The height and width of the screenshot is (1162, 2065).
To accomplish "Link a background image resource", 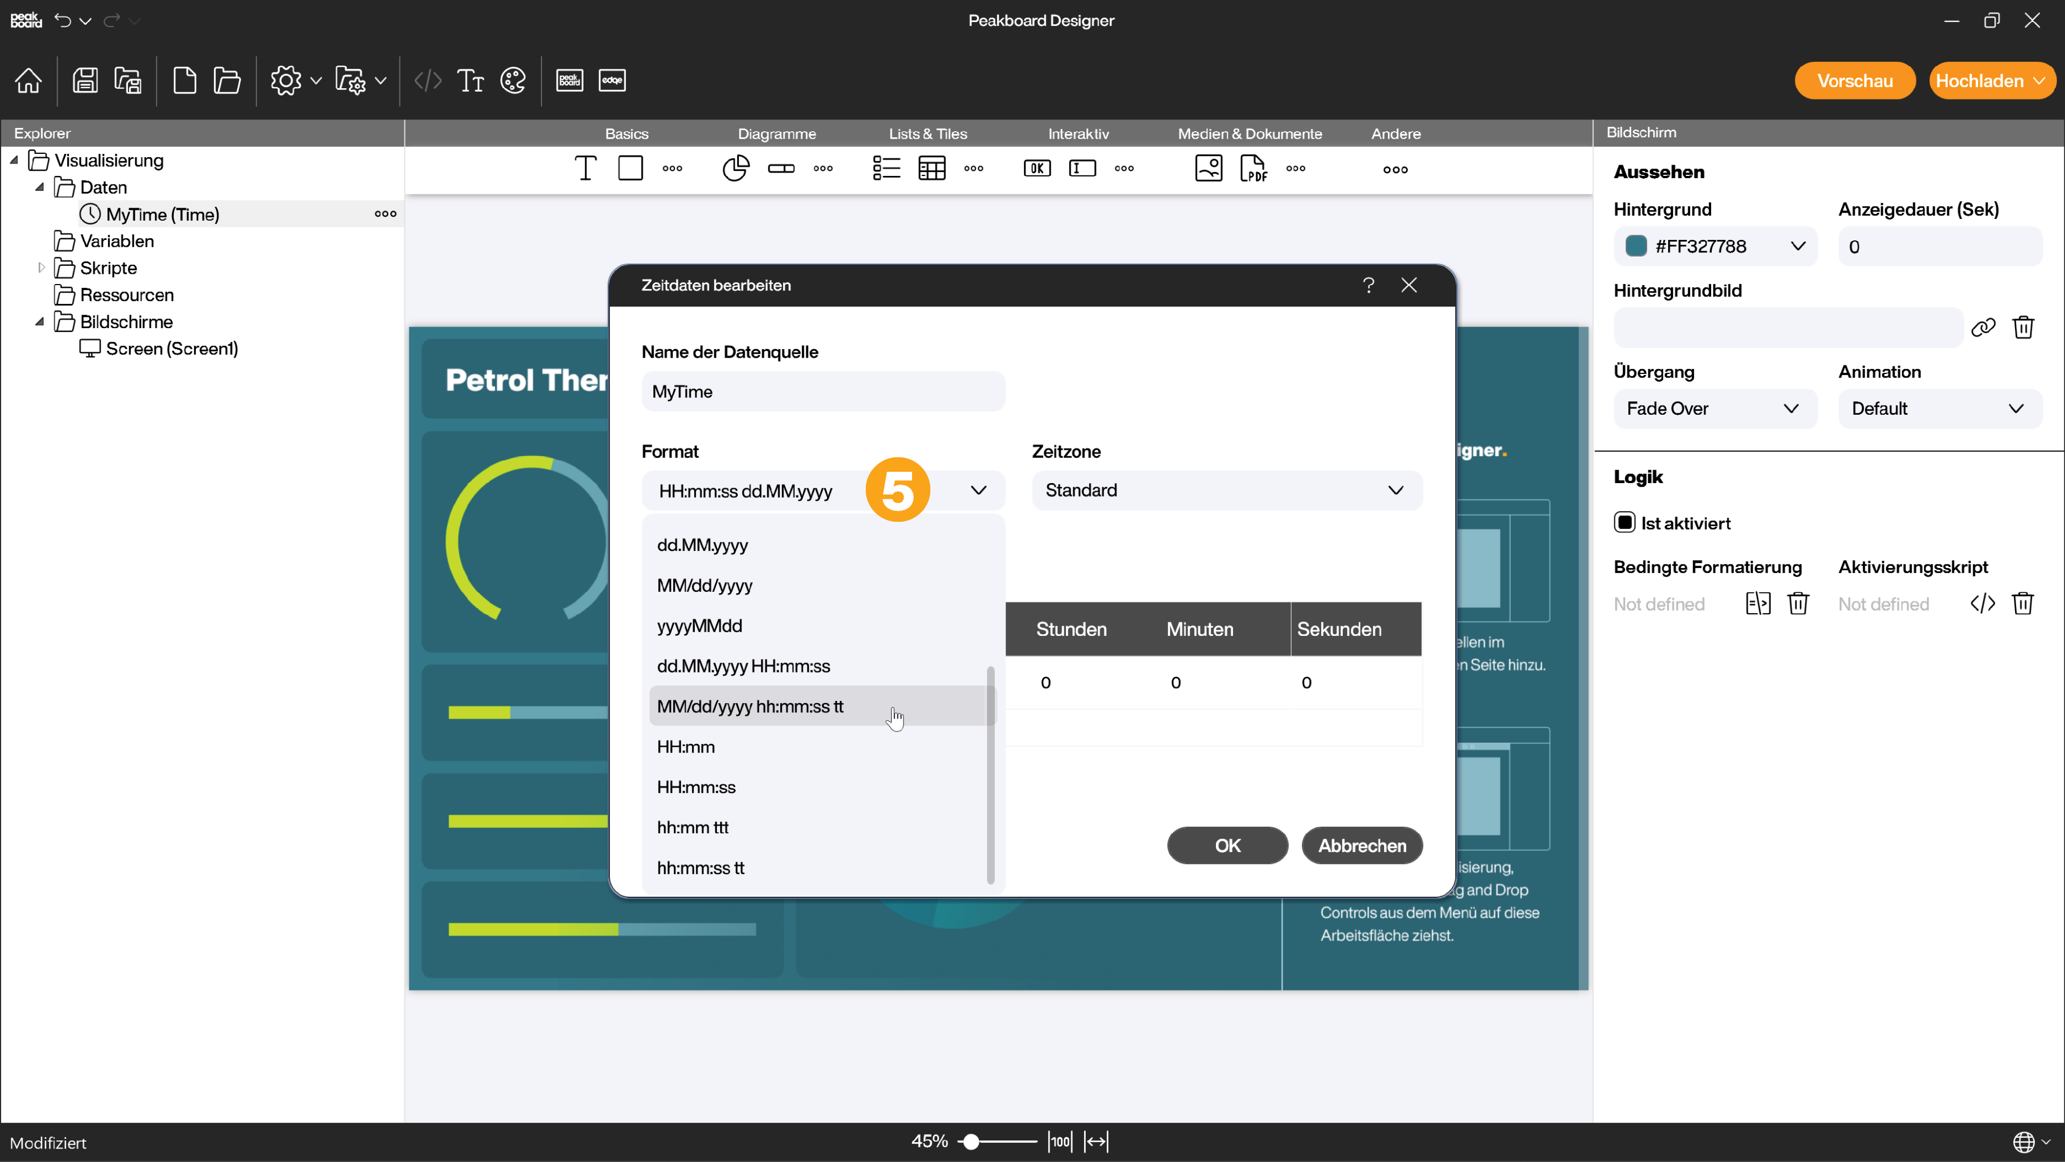I will 1983,327.
